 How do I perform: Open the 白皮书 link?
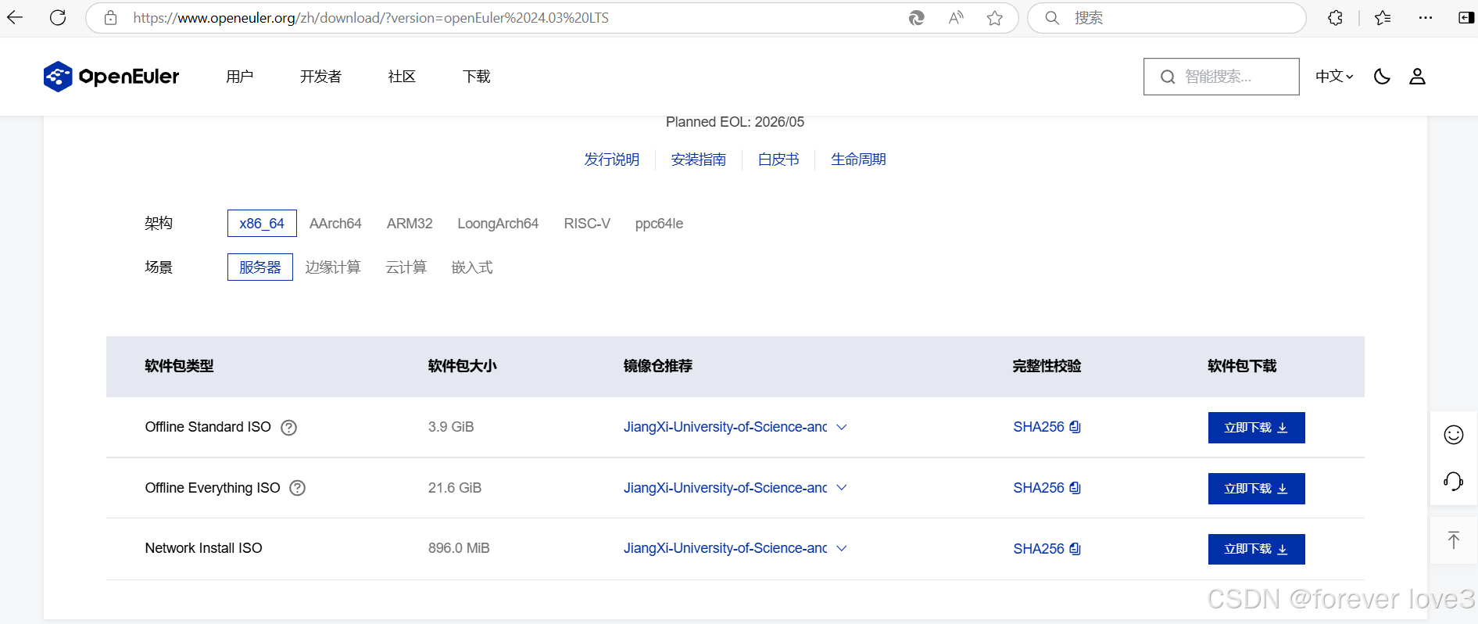[778, 160]
